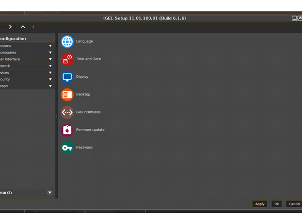Screen dimensions: 302x216
Task: Open the Display monitor icon
Action: [x=67, y=77]
